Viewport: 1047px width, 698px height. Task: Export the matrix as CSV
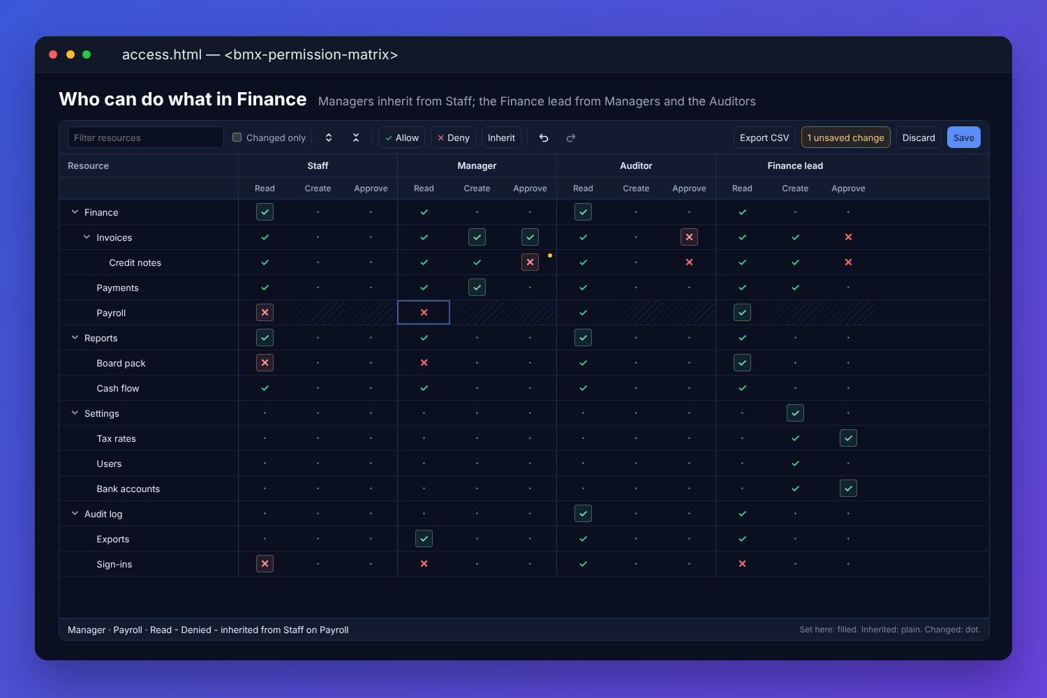pyautogui.click(x=764, y=138)
